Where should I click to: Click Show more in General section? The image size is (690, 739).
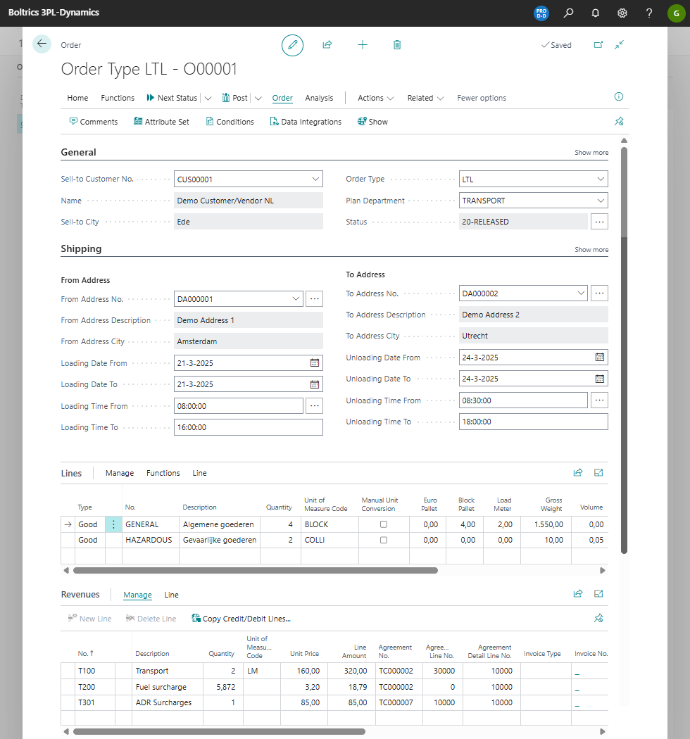[x=591, y=153]
